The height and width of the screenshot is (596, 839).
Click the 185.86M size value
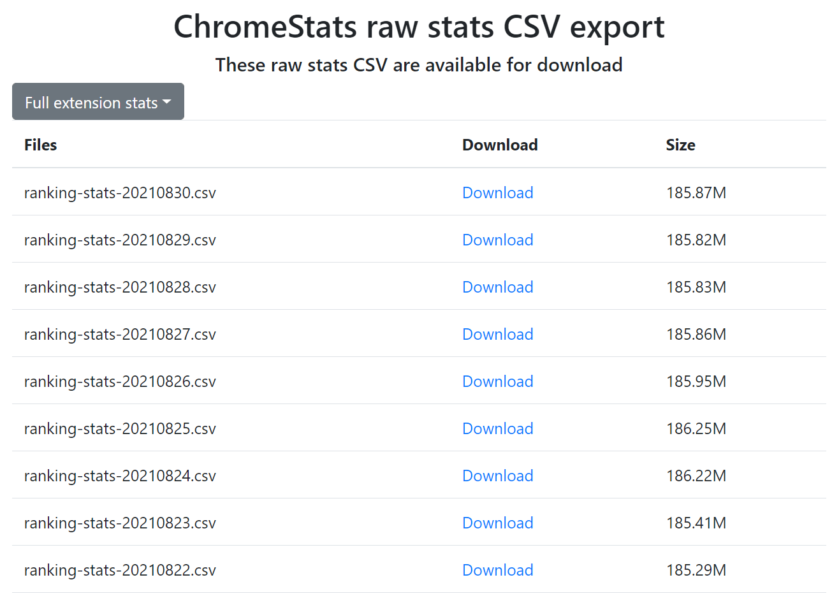(696, 334)
